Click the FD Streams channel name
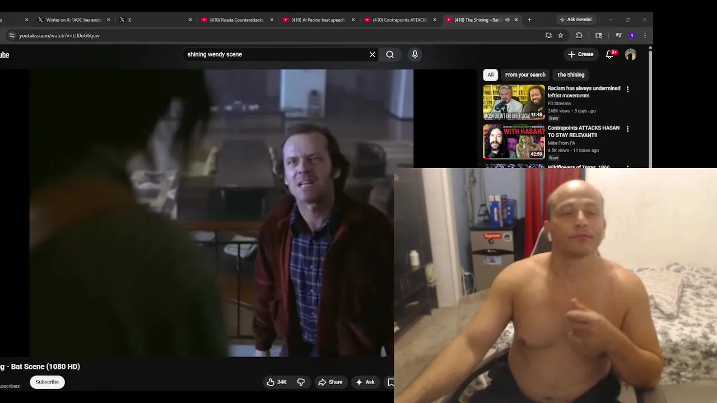This screenshot has height=403, width=717. 559,104
